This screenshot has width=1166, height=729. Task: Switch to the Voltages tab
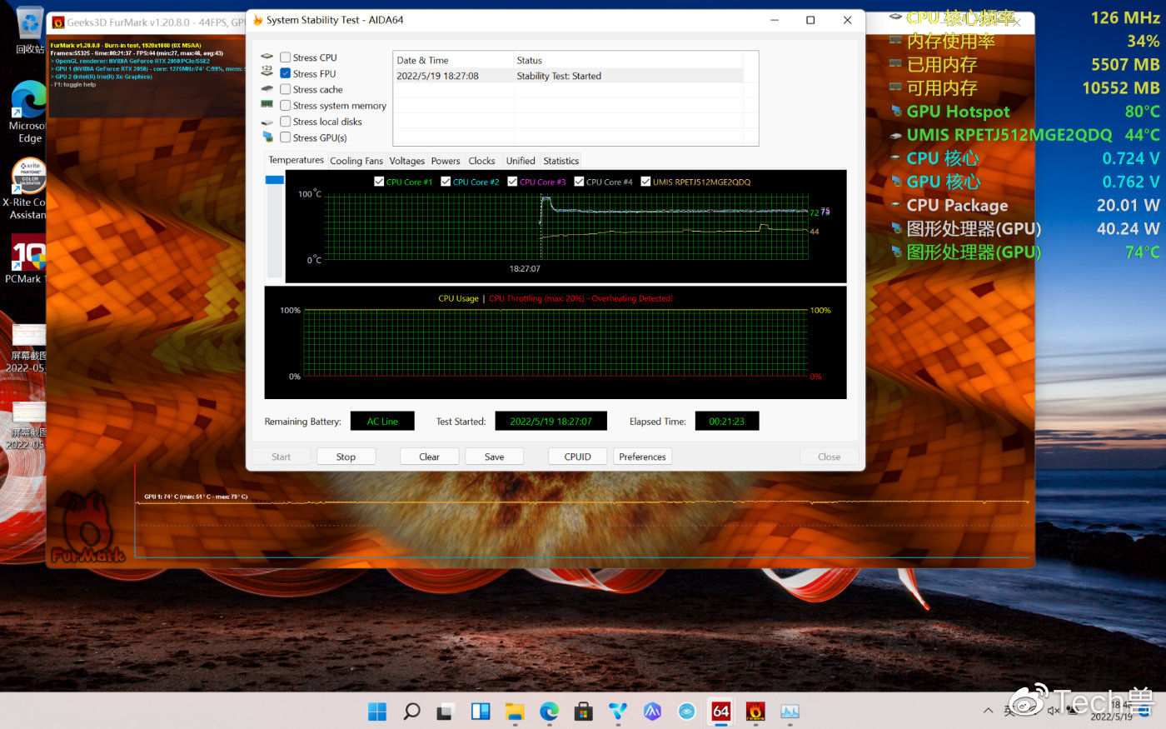[406, 161]
